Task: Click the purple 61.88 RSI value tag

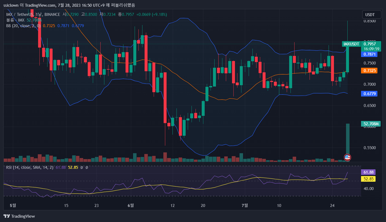Action: (368, 172)
